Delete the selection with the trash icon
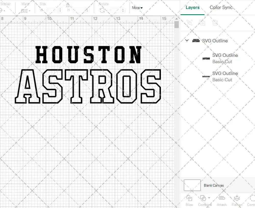This screenshot has height=208, width=255. [x=215, y=23]
